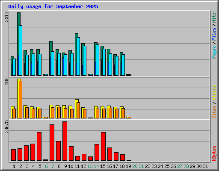Select day 31 label on the x-axis
Screen dimensions: 219x171
point(205,166)
